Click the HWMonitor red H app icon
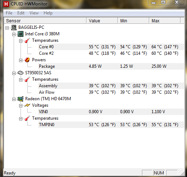The width and height of the screenshot is (187, 177). (6, 4)
